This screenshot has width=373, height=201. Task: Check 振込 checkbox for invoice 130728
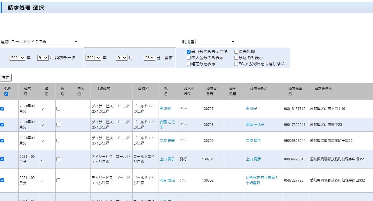pyautogui.click(x=58, y=125)
